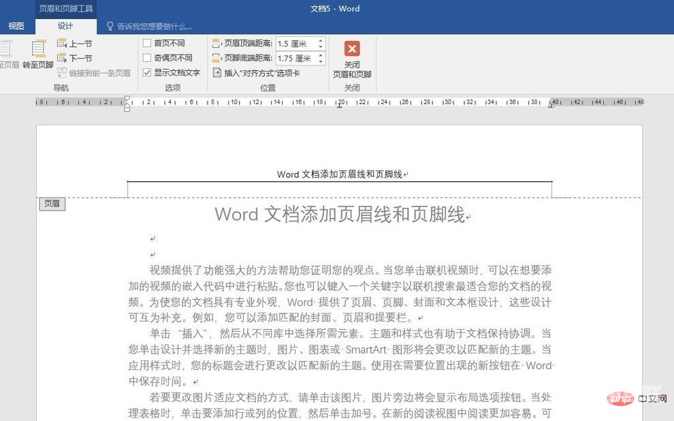The height and width of the screenshot is (421, 674).
Task: Click the 页脚底端距离 footer distance icon
Action: [217, 59]
